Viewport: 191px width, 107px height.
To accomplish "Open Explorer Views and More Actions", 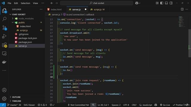I will click(x=41, y=9).
